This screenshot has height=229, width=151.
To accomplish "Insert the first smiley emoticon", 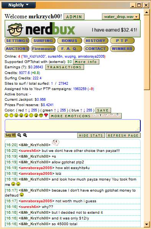I will click(x=6, y=115).
